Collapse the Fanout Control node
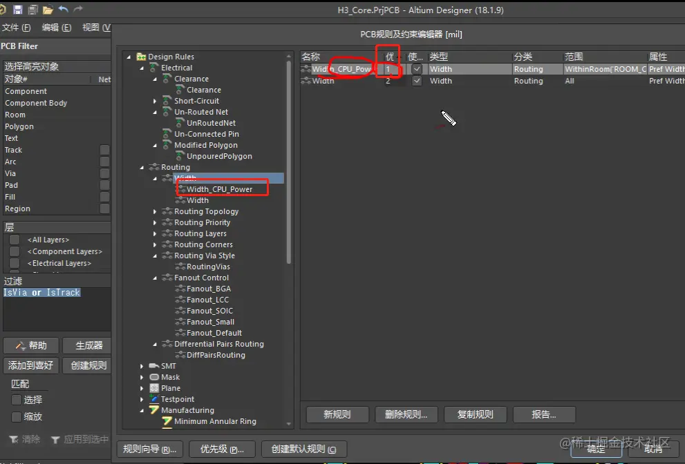Image resolution: width=685 pixels, height=464 pixels. pyautogui.click(x=155, y=278)
